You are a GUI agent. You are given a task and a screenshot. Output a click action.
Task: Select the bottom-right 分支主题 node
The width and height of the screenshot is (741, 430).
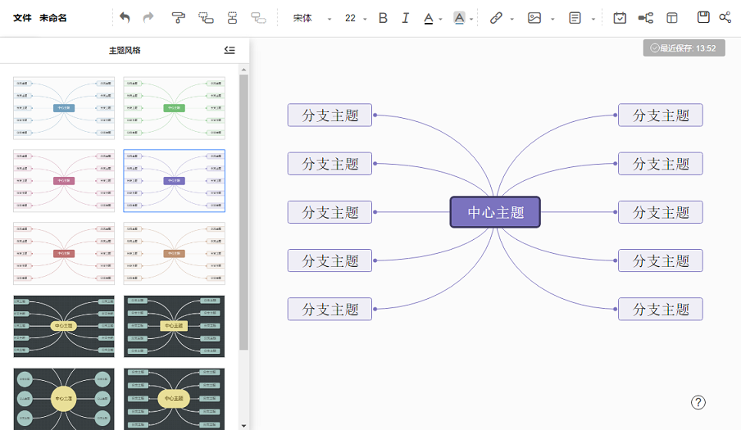coord(661,309)
